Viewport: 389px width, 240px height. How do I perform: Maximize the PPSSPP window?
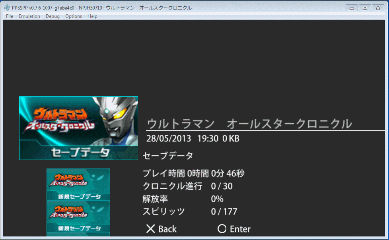coord(365,8)
